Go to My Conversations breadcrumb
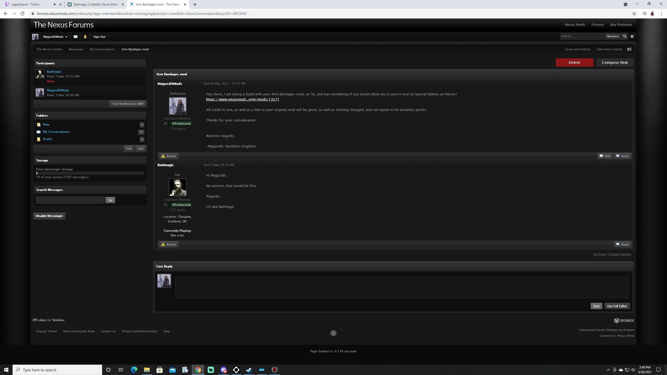 tap(102, 49)
